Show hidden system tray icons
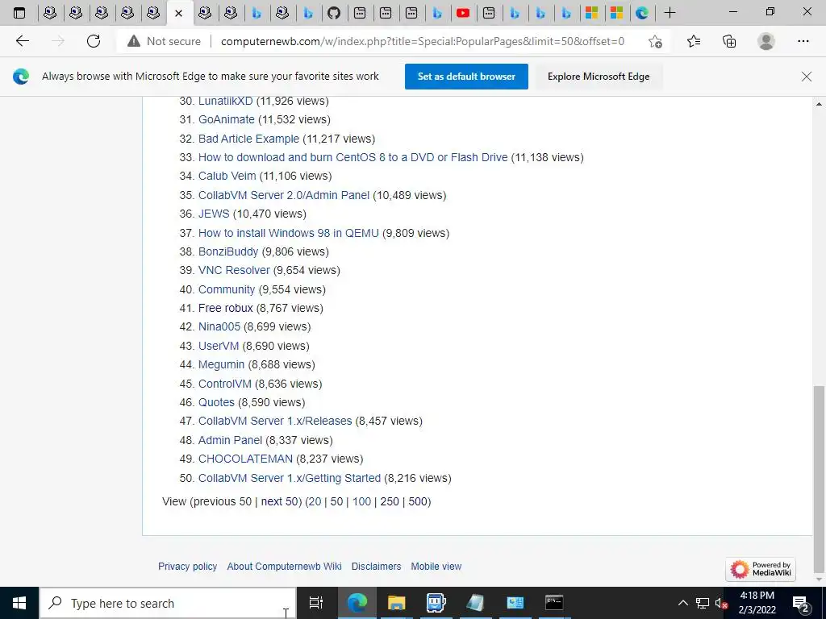This screenshot has width=826, height=619. (x=682, y=603)
